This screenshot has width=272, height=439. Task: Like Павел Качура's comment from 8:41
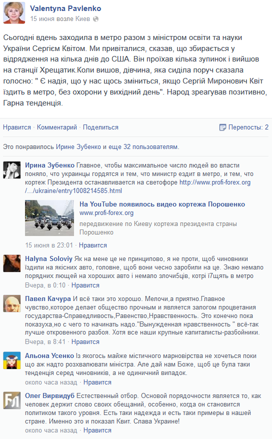point(85,342)
